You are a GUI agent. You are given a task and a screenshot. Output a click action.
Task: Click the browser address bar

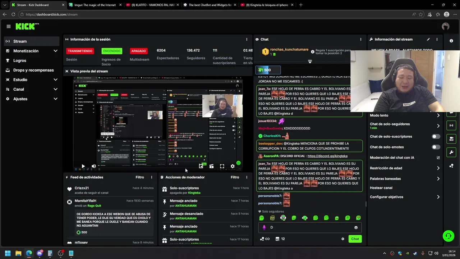click(216, 14)
